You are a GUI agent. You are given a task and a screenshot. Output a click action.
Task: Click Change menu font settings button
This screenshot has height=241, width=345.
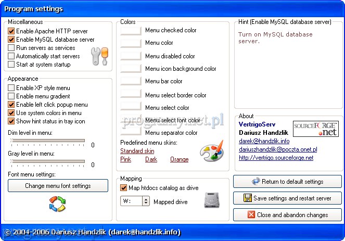(58, 186)
